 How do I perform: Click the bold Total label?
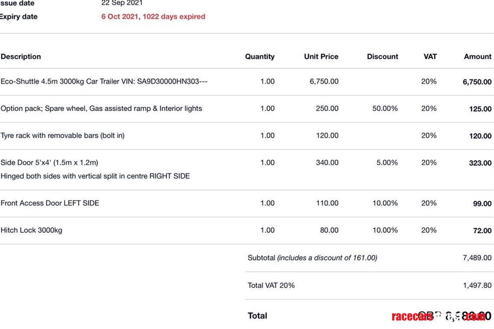tap(257, 316)
